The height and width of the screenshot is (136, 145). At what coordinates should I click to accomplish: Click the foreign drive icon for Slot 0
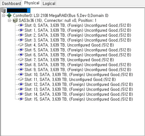[21, 25]
